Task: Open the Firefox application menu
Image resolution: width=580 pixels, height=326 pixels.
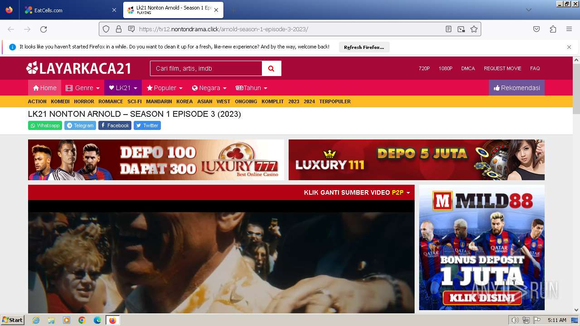Action: click(x=569, y=29)
